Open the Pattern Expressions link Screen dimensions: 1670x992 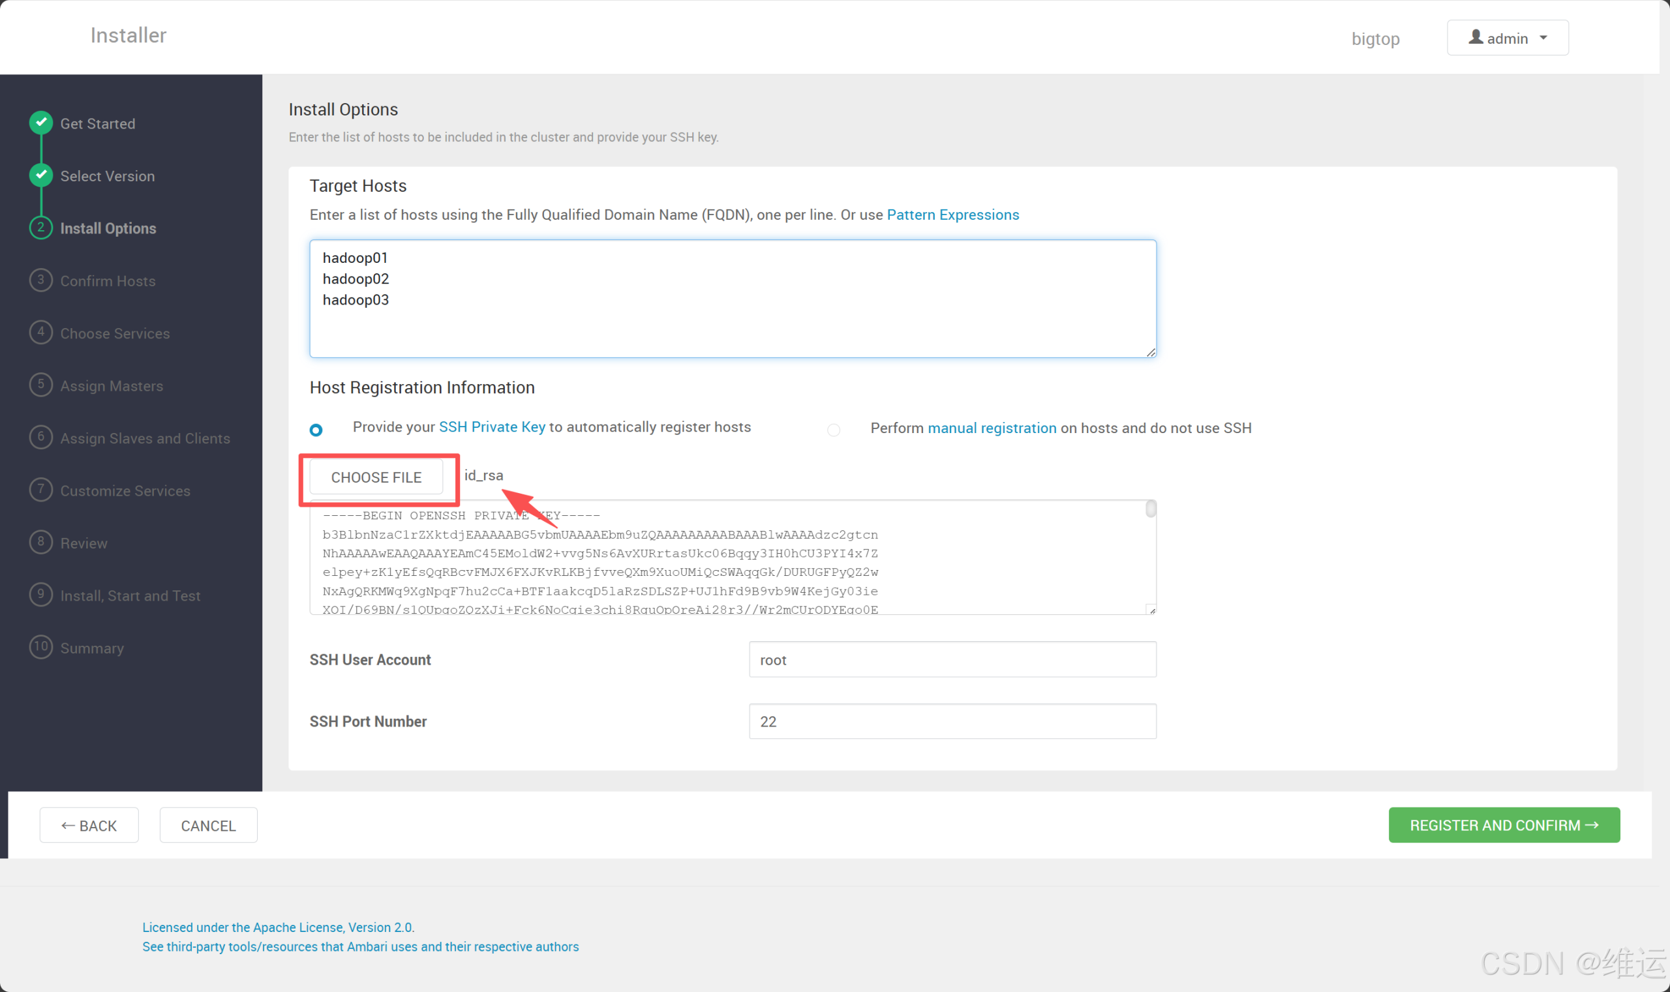[x=952, y=215]
